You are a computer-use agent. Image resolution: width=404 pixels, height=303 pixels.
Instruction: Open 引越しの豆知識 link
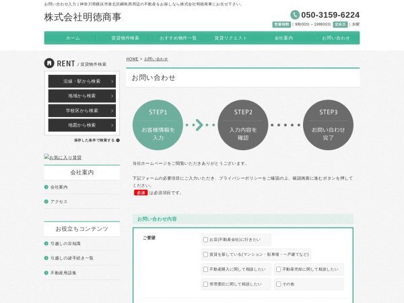pyautogui.click(x=65, y=244)
